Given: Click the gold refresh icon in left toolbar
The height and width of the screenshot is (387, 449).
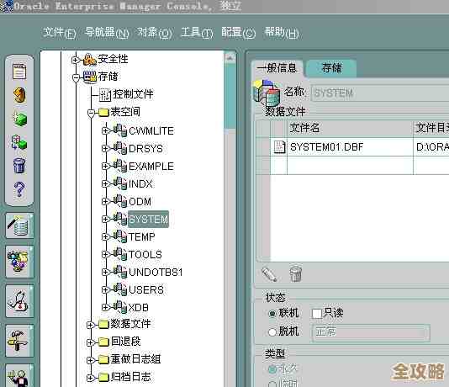Looking at the screenshot, I should (19, 95).
